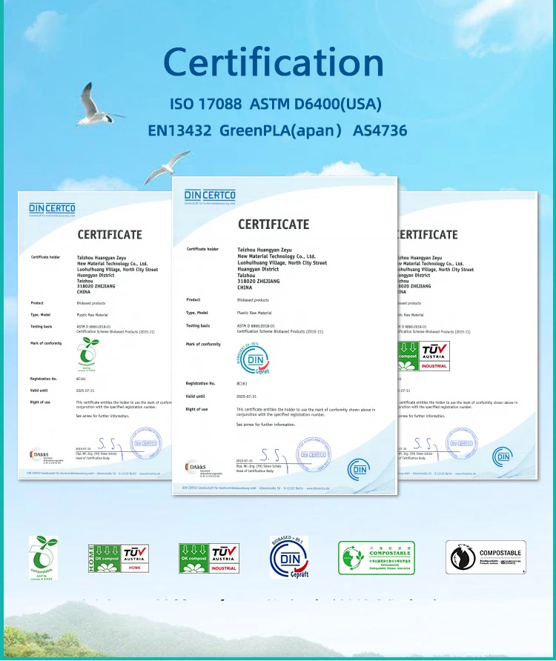Click "Certificate holder" label on the middle certificate
The image size is (556, 661).
[x=202, y=249]
